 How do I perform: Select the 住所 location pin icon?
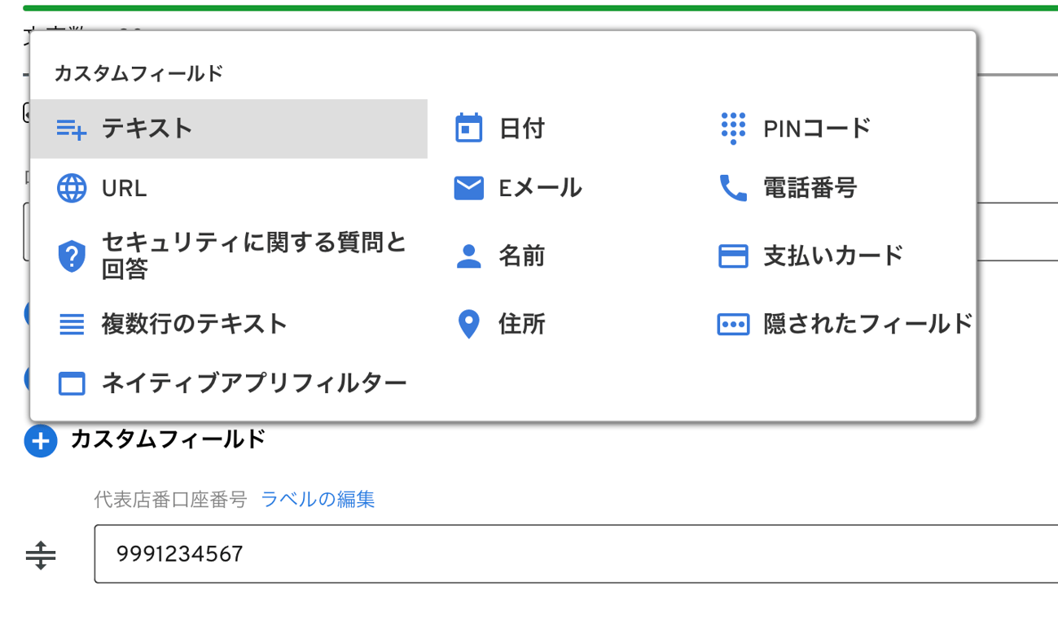click(x=468, y=323)
